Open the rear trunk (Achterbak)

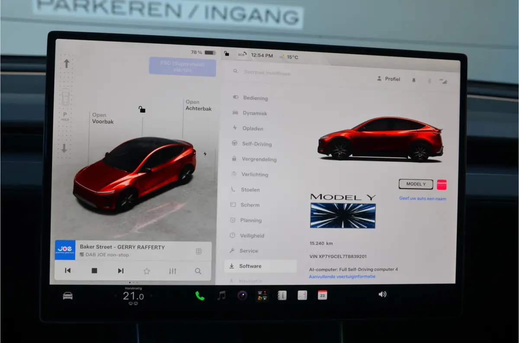tap(199, 105)
